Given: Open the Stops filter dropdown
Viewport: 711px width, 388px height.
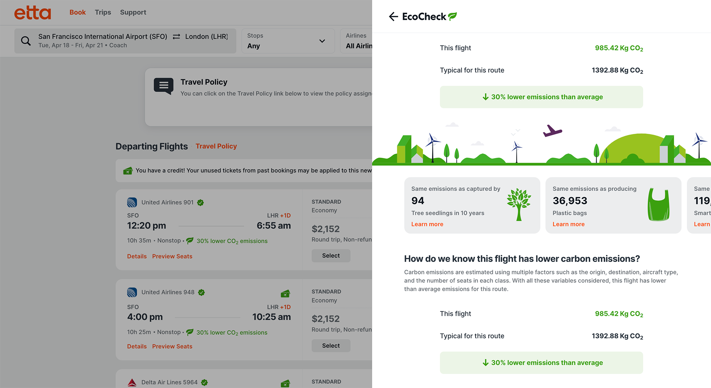Looking at the screenshot, I should 288,41.
